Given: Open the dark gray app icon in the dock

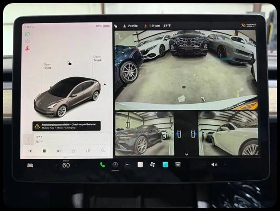Looking at the screenshot, I should pyautogui.click(x=178, y=165).
